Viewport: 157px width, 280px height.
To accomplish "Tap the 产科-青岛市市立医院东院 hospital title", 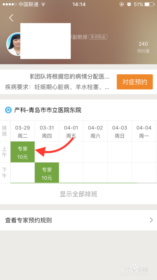I will tap(48, 110).
